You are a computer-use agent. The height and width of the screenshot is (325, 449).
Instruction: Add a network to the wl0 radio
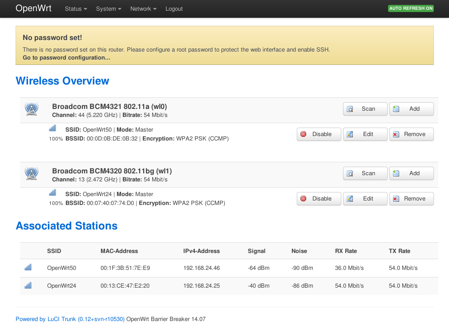pyautogui.click(x=412, y=109)
